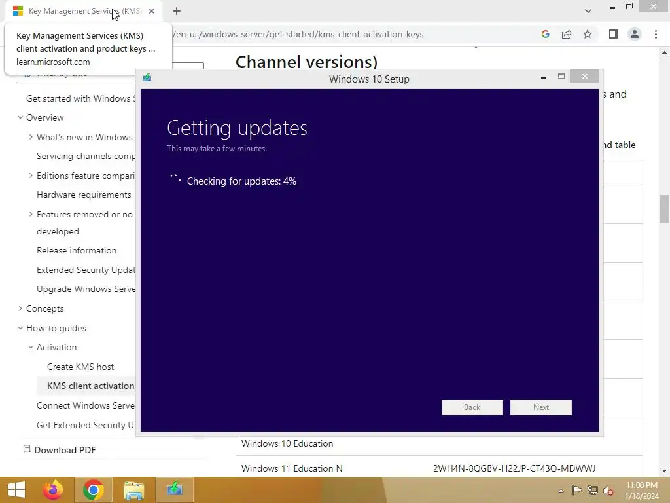Viewport: 670px width, 503px height.
Task: Minimize the Chrome browser window
Action: [x=612, y=7]
